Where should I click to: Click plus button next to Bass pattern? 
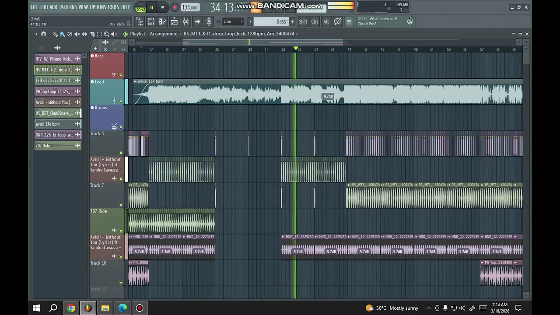coord(292,21)
